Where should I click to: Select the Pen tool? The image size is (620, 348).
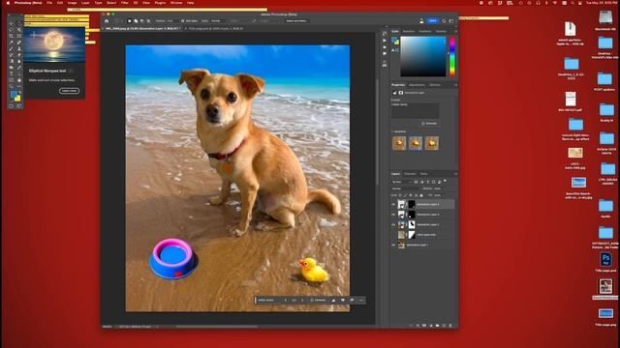click(x=19, y=68)
